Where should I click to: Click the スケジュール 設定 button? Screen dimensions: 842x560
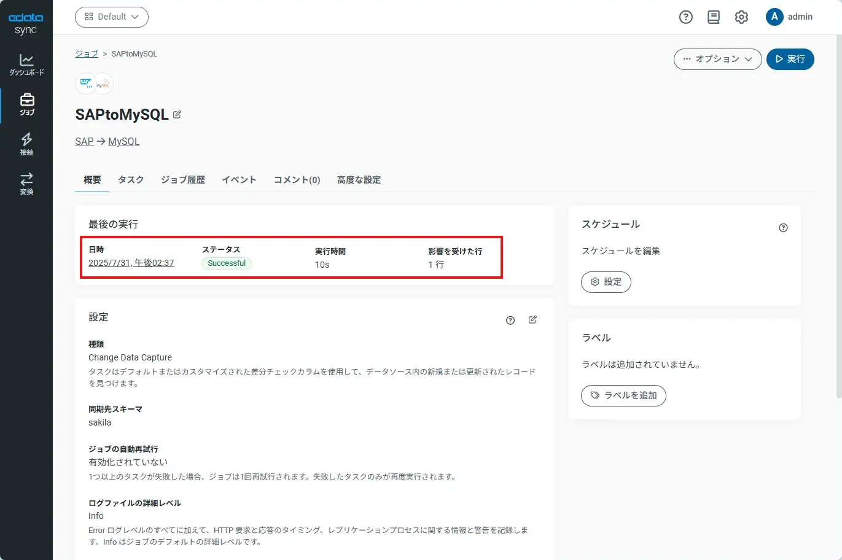coord(606,282)
